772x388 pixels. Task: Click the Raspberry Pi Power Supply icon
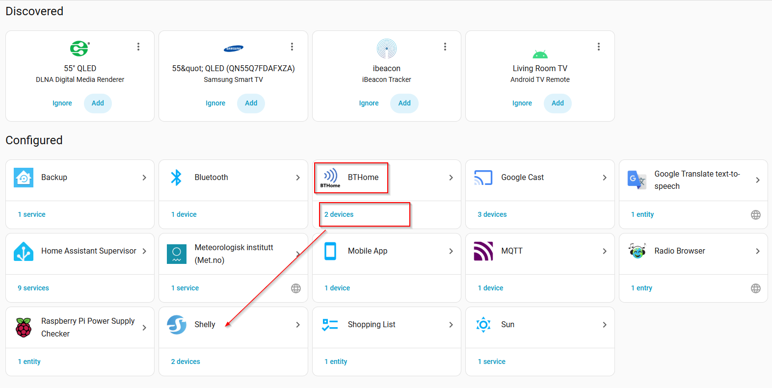coord(24,327)
